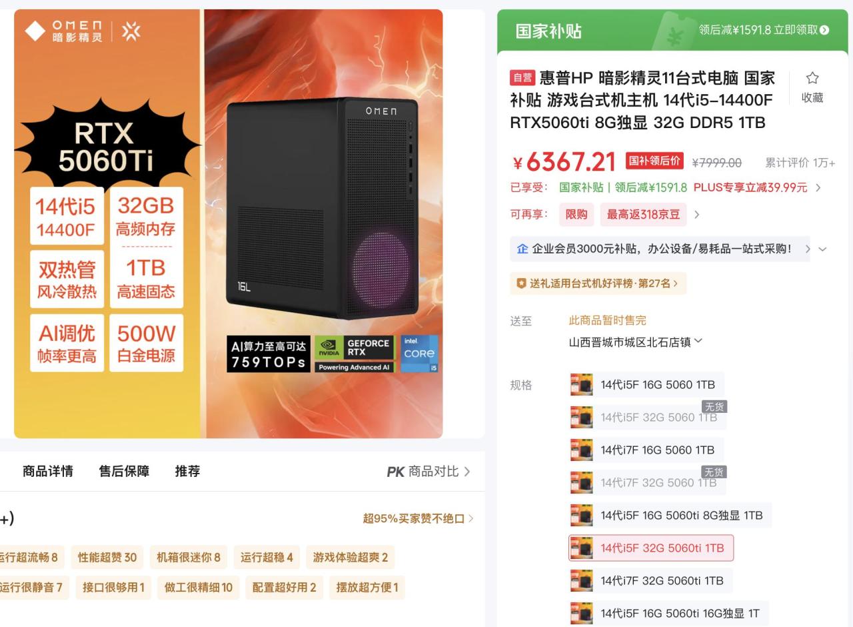Click the PK product comparison icon

coord(395,472)
